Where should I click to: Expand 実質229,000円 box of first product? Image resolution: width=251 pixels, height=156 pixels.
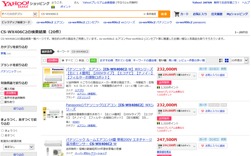click(x=177, y=76)
